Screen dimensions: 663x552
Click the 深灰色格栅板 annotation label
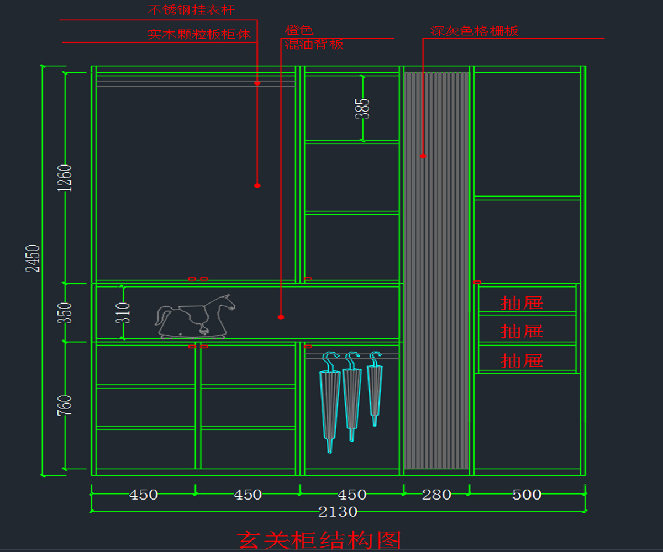coord(474,31)
